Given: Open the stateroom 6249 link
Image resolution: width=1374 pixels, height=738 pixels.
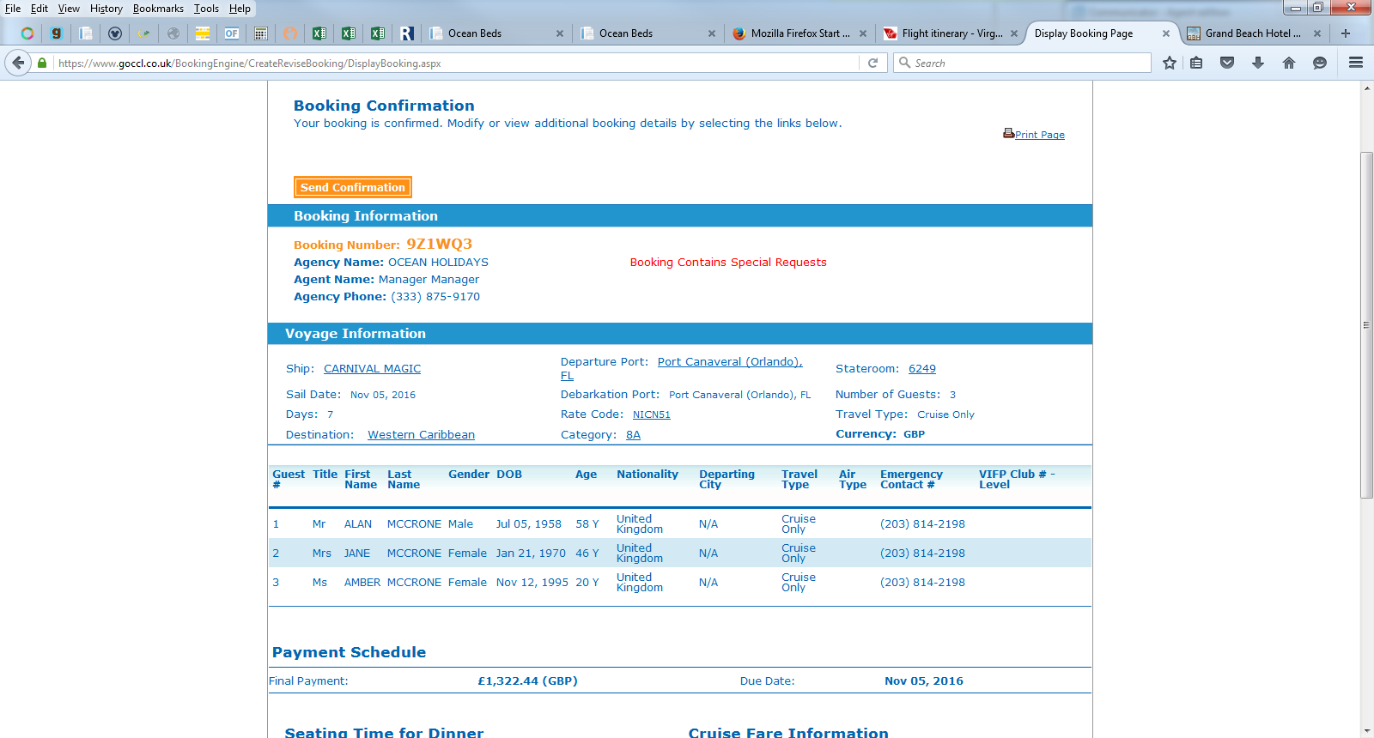Looking at the screenshot, I should tap(922, 368).
